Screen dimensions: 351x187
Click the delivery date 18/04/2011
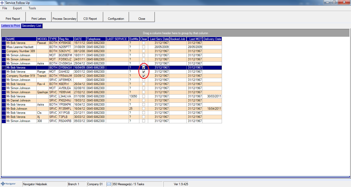[x=212, y=109]
